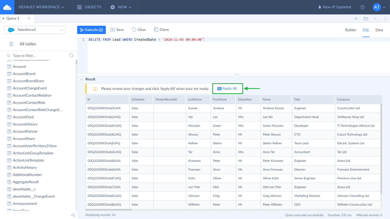This screenshot has height=219, width=390.
Task: Expand the NEW menu
Action: [x=121, y=7]
